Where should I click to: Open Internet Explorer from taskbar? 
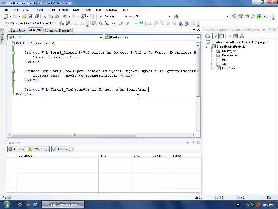pos(20,205)
